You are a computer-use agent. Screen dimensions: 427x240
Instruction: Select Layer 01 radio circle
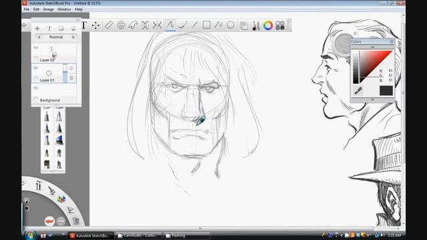(35, 79)
